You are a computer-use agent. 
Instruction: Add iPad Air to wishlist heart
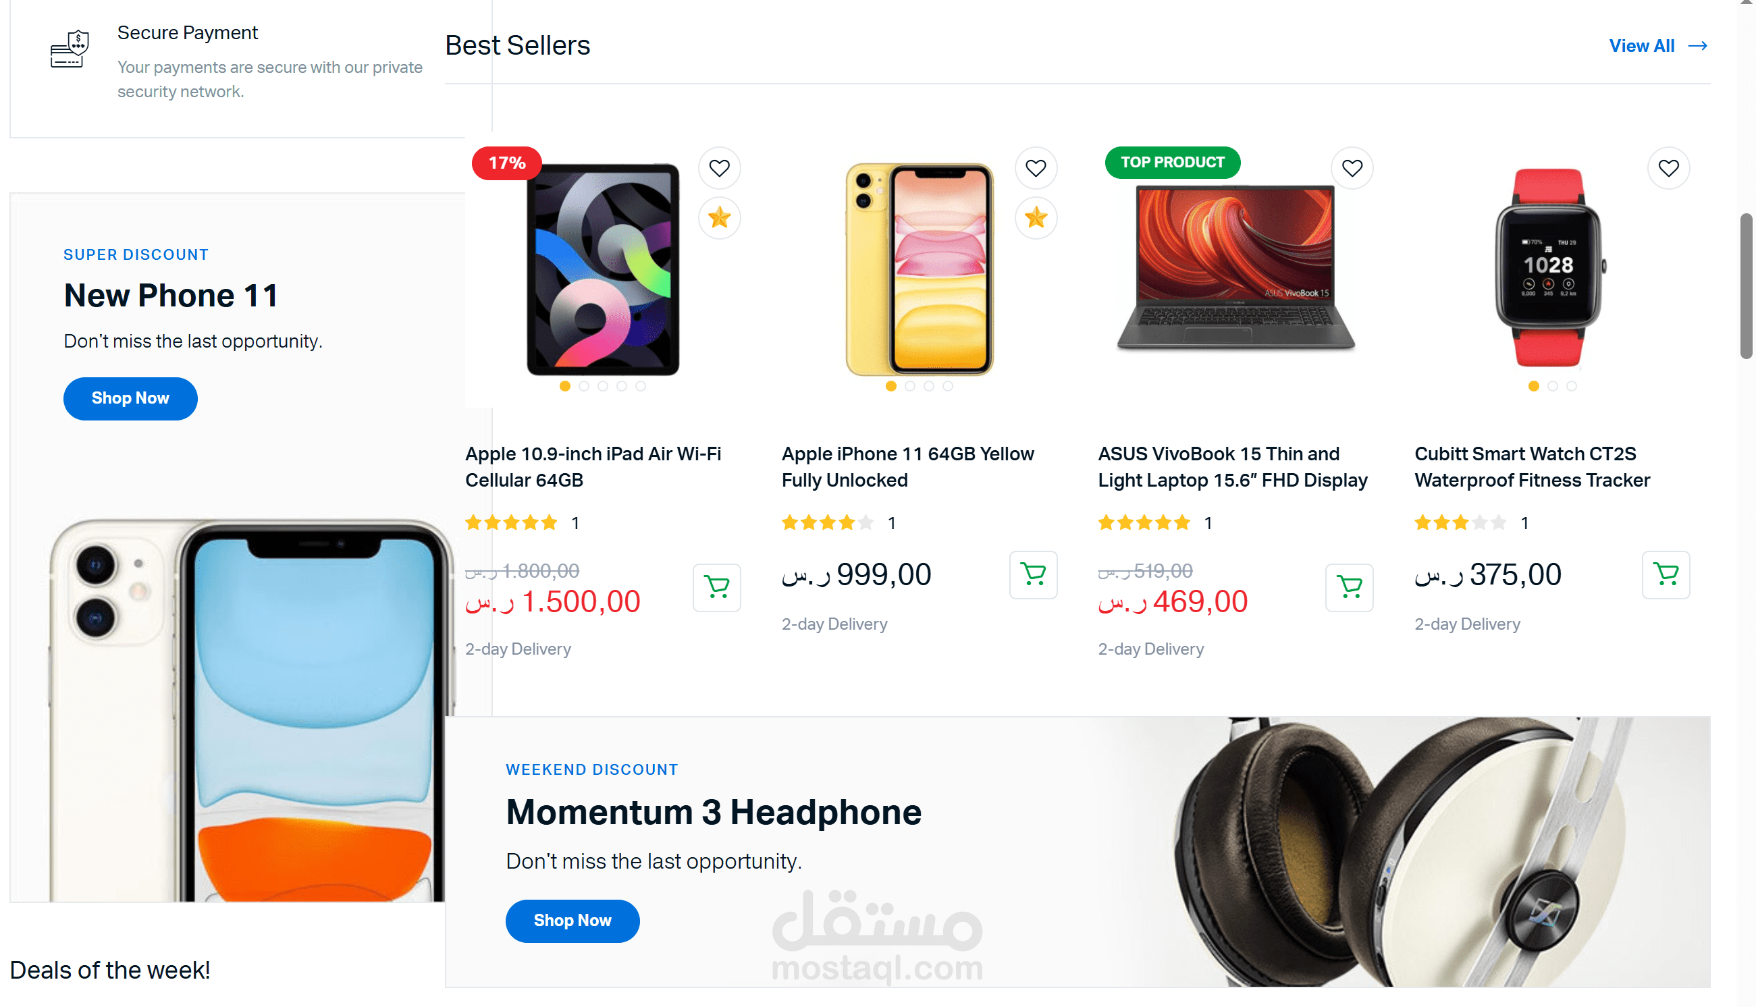click(719, 168)
